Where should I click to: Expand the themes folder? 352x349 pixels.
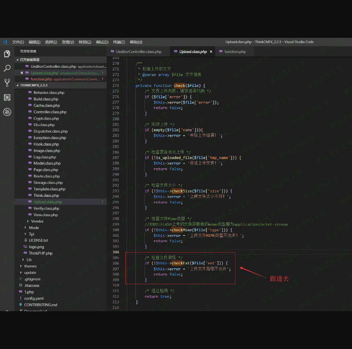pos(30,266)
